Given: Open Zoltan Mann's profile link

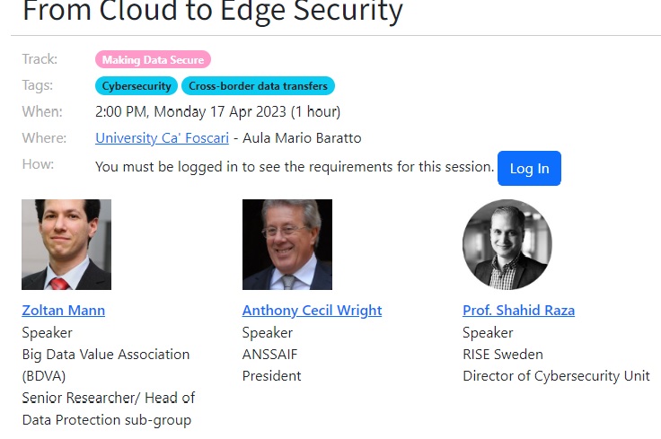Looking at the screenshot, I should coord(63,310).
